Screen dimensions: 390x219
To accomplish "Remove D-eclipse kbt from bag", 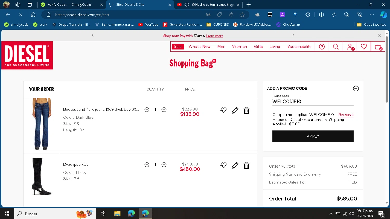I will tap(246, 165).
